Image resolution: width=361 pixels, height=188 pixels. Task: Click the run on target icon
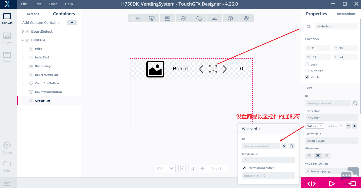point(352,183)
